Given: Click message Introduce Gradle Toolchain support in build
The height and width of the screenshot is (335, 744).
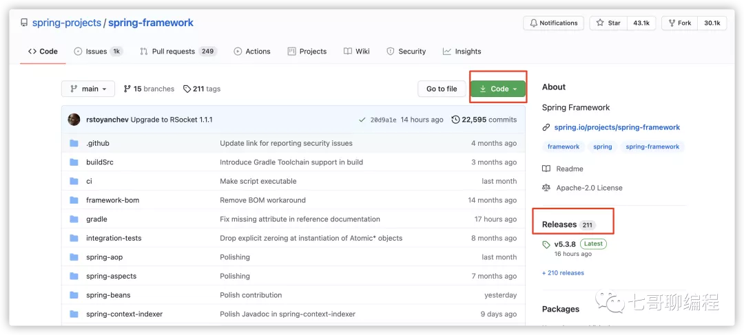Looking at the screenshot, I should tap(291, 162).
